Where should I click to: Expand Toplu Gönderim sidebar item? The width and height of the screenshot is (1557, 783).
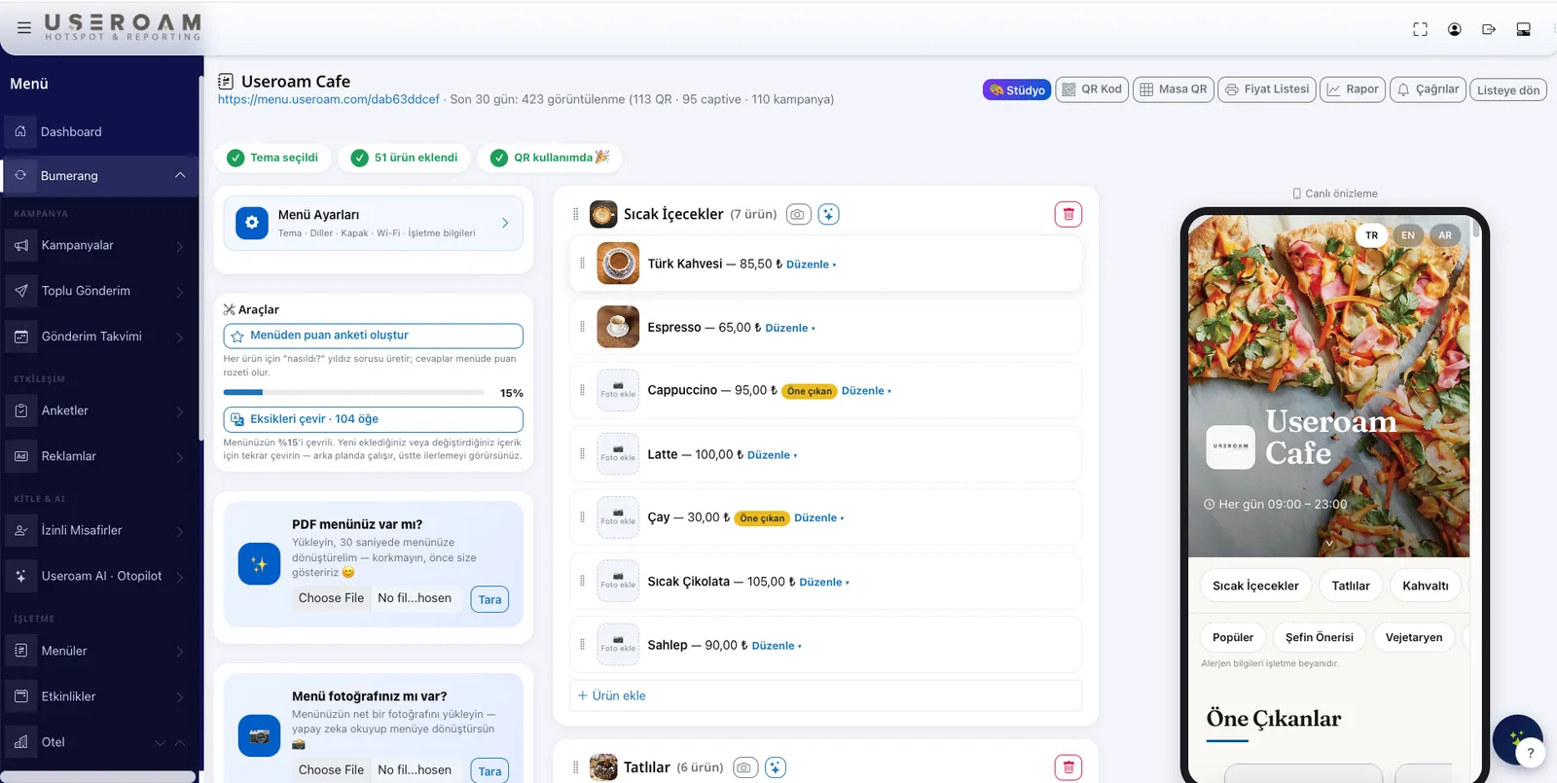click(101, 291)
